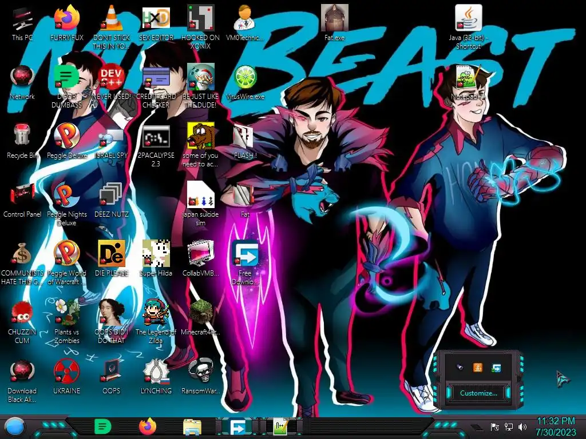Launch Firefox from the taskbar

[x=148, y=426]
